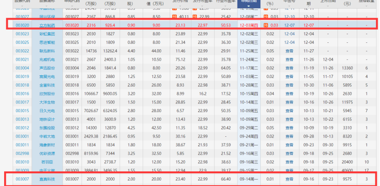The image size is (380, 186).
Task: Open stock name link 思进智能
Action: point(47,42)
